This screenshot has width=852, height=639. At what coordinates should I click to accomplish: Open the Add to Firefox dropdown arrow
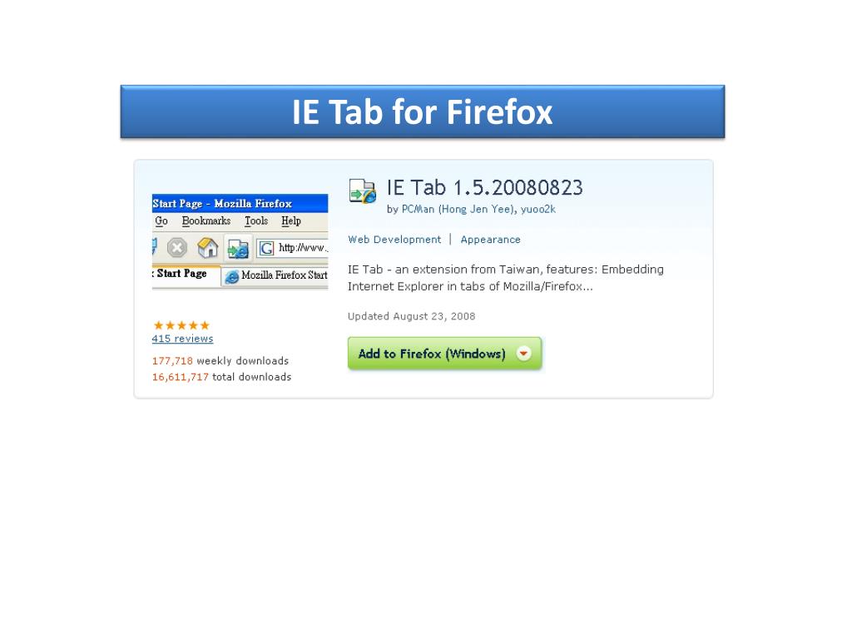[x=524, y=353]
